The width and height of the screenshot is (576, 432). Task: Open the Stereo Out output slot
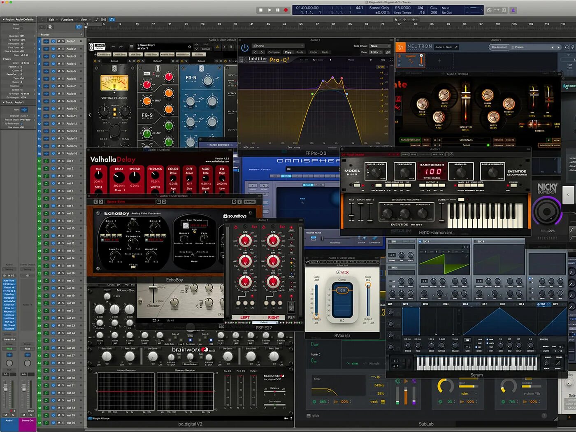[9, 339]
